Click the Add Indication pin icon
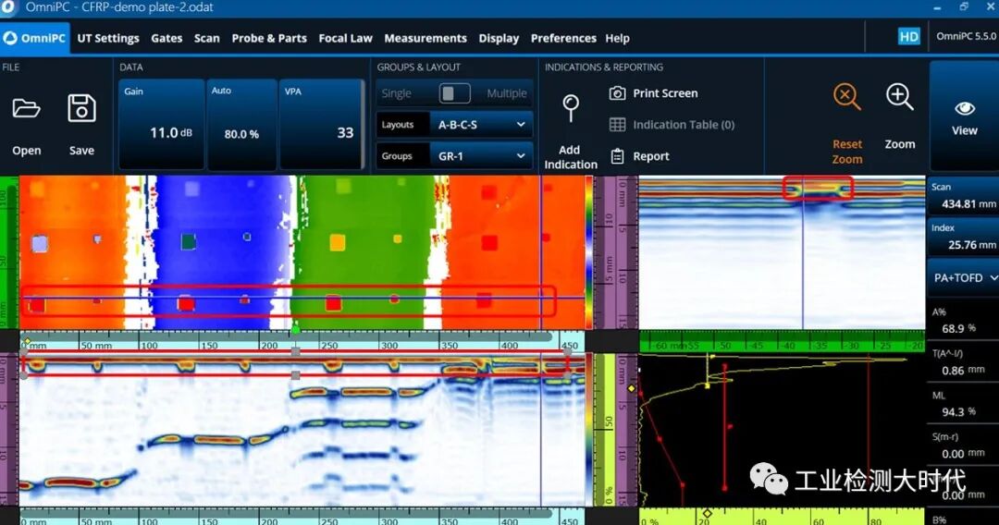 (x=571, y=108)
